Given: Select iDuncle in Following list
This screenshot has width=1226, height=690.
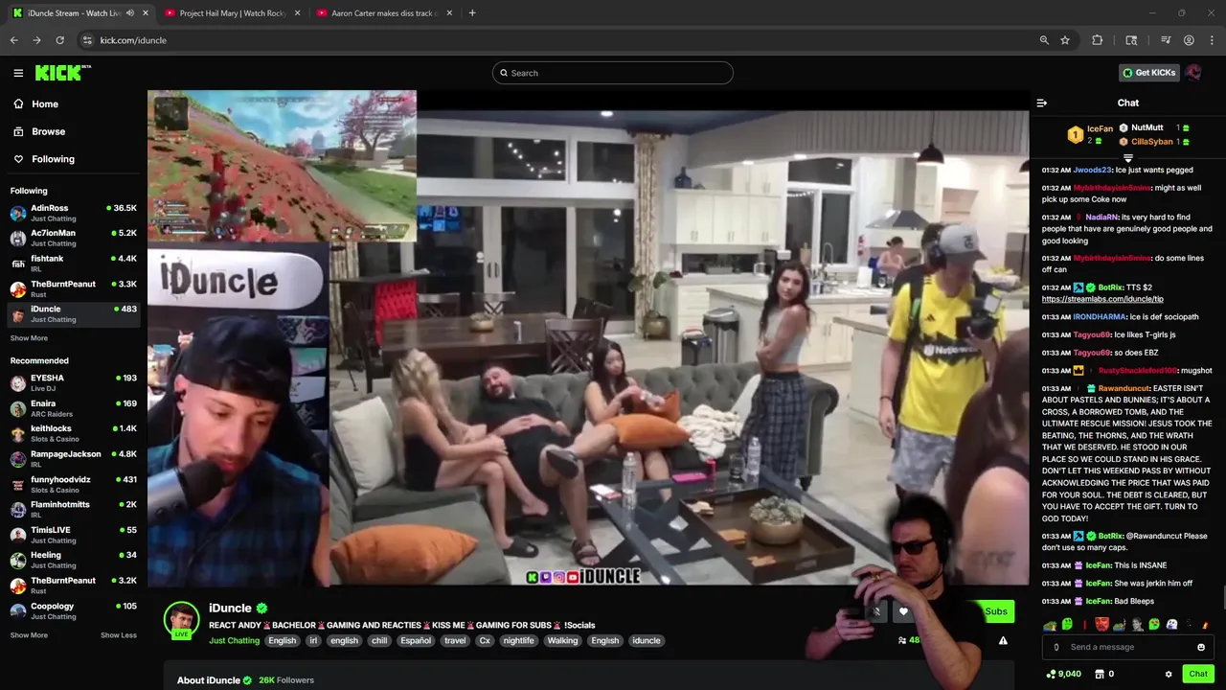Looking at the screenshot, I should tap(74, 314).
